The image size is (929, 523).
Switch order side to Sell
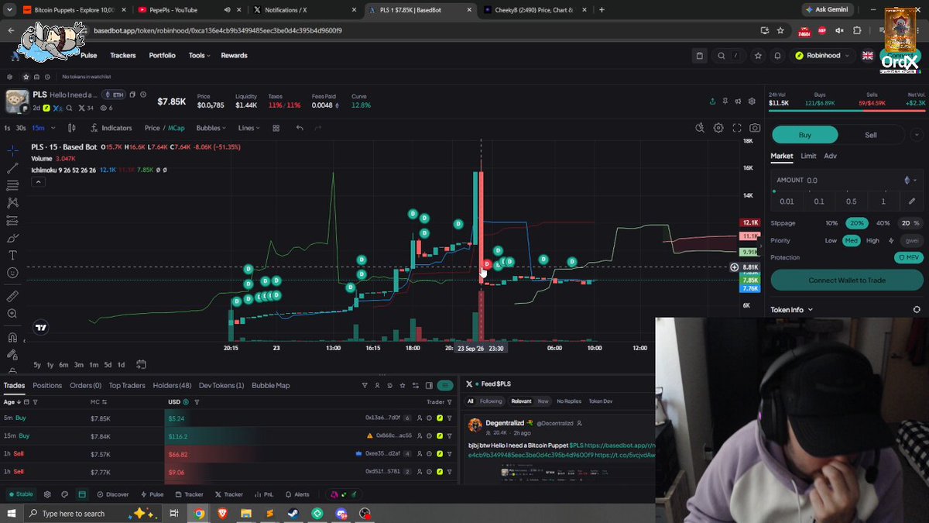[x=871, y=135]
